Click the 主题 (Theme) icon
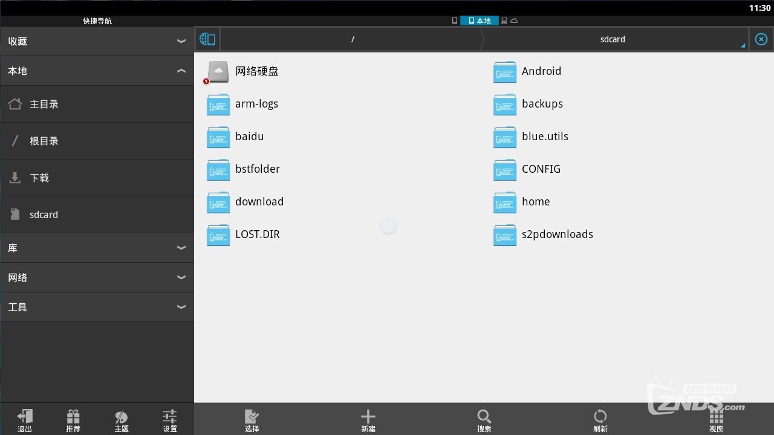Image resolution: width=774 pixels, height=435 pixels. tap(121, 420)
